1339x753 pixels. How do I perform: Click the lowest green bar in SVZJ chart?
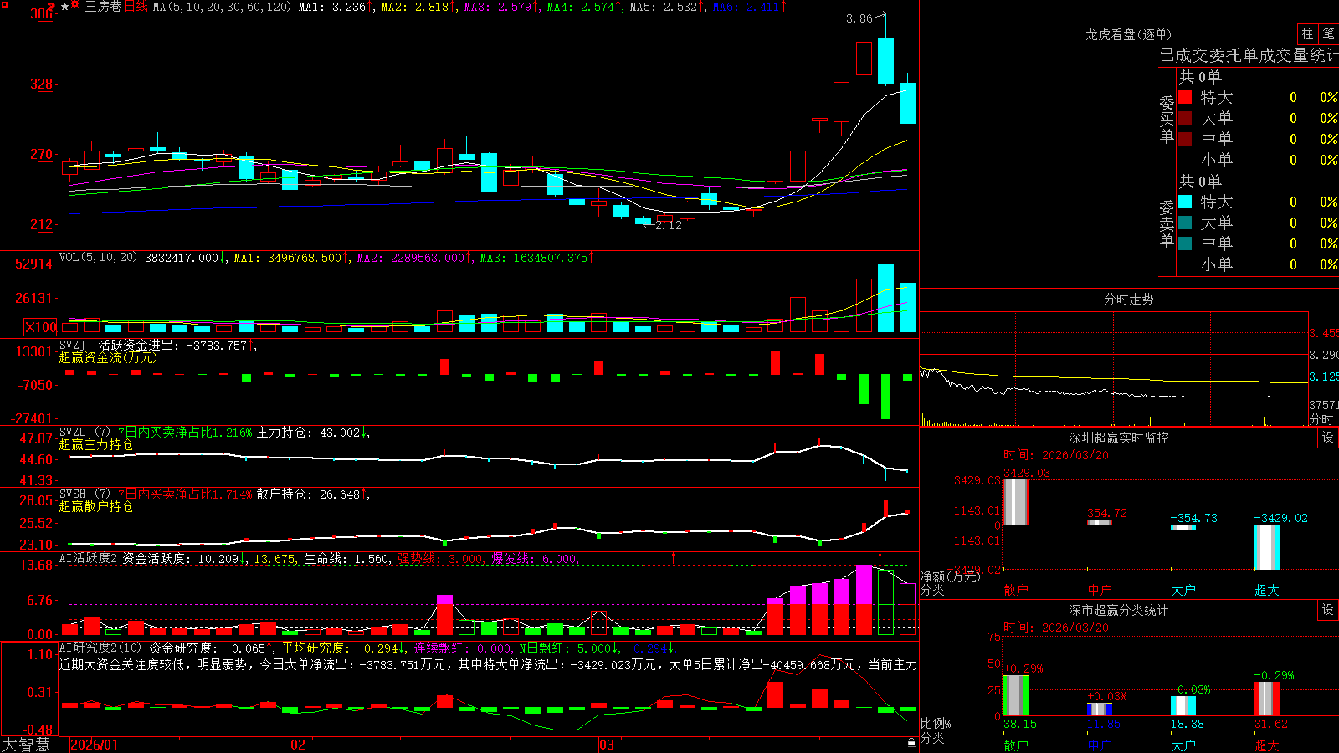click(885, 397)
